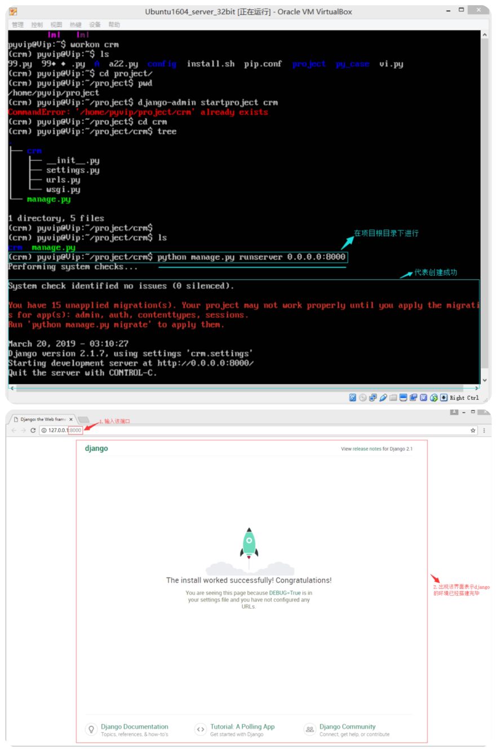
Task: Click the runserver command line in terminal
Action: [178, 257]
